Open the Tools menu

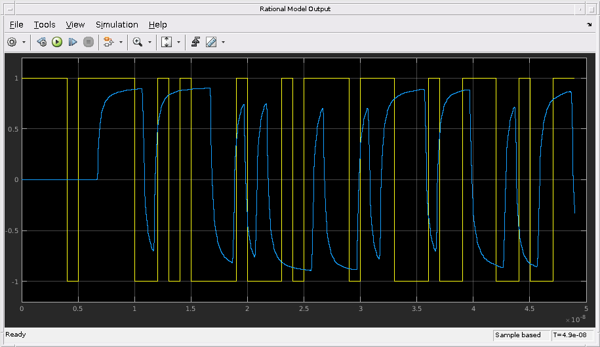(45, 24)
